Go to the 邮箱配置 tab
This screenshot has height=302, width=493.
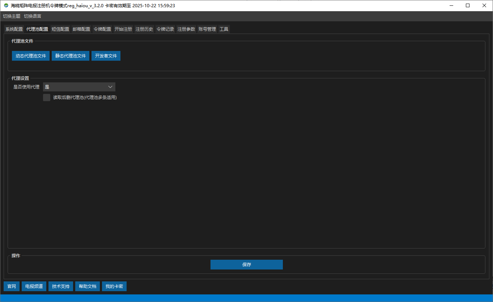pyautogui.click(x=81, y=29)
